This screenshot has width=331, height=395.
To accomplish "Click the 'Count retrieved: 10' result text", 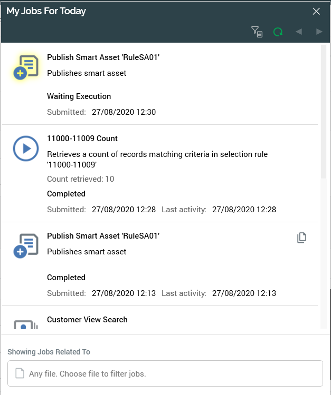I will [x=80, y=179].
